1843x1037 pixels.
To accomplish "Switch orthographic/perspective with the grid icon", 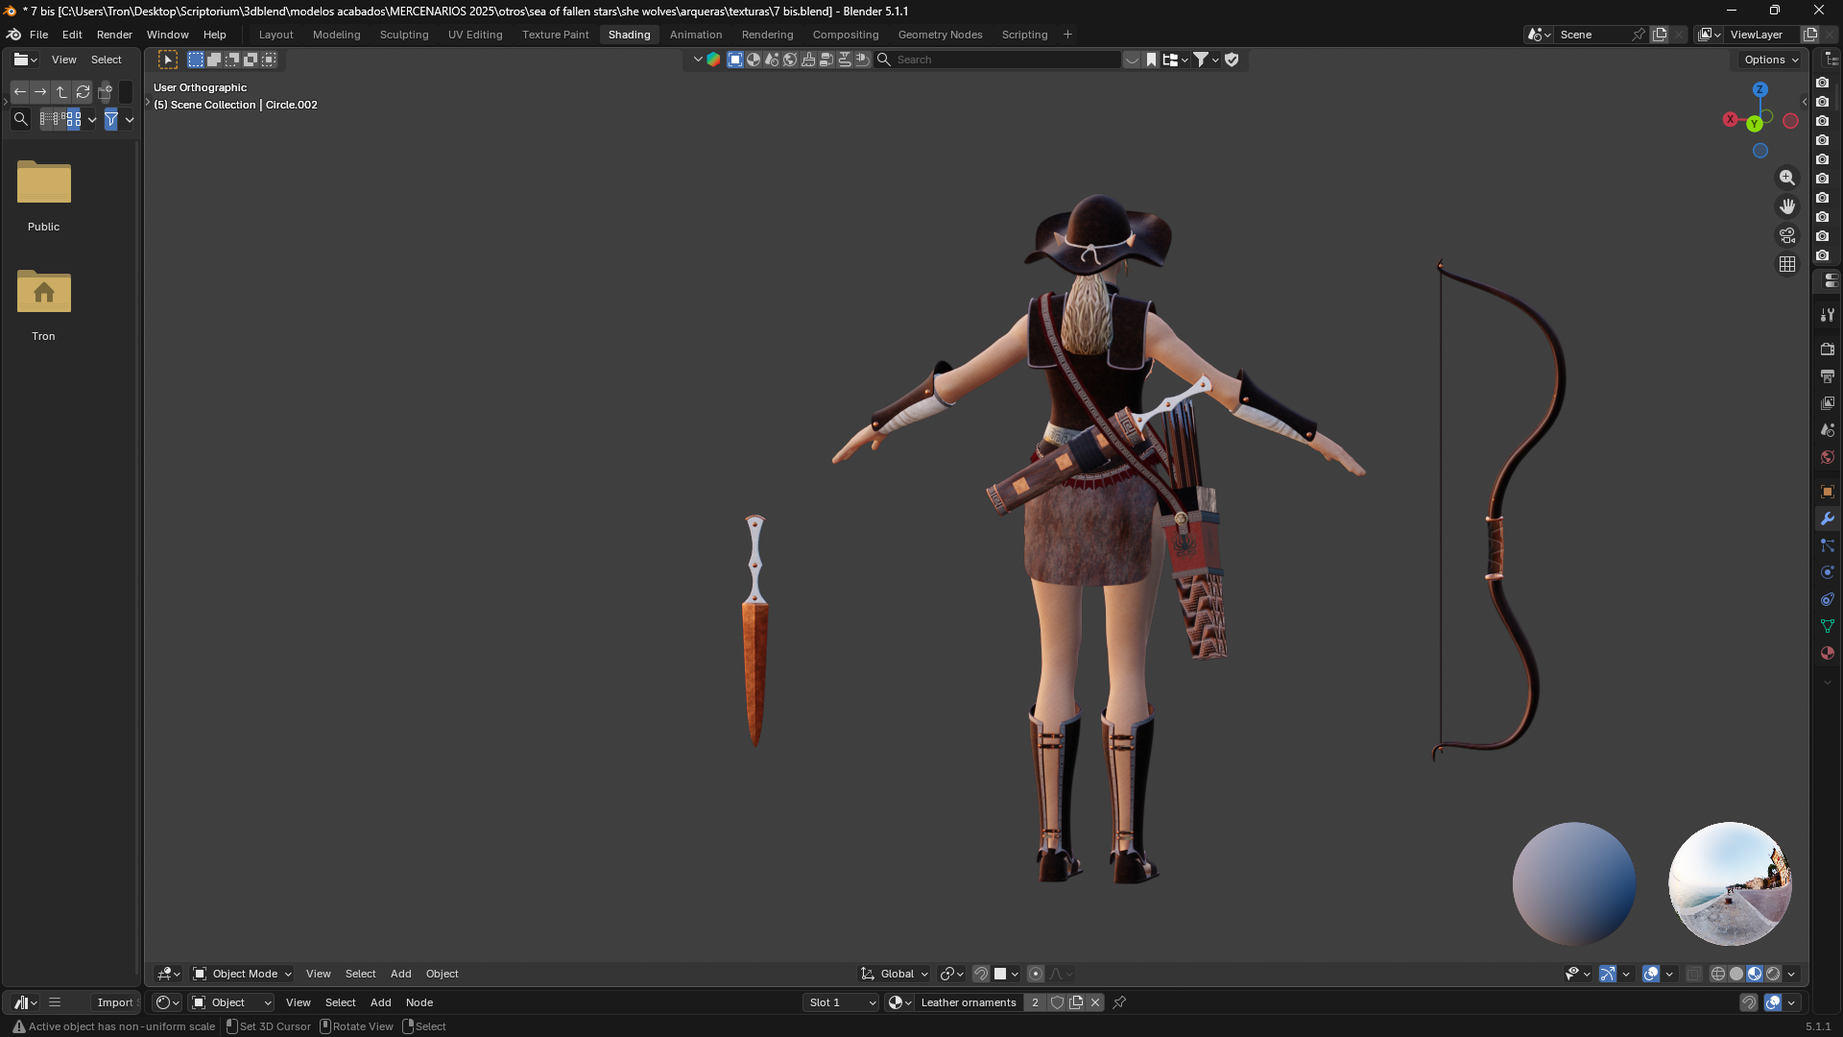I will click(1786, 264).
